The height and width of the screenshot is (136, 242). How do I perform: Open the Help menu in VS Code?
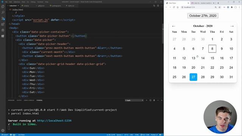coord(47,2)
